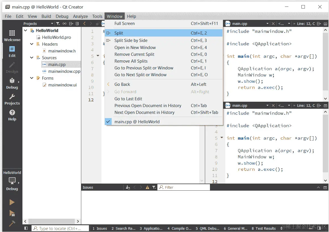
Task: Click split button in upper right editor toolbar
Action: pos(319,24)
